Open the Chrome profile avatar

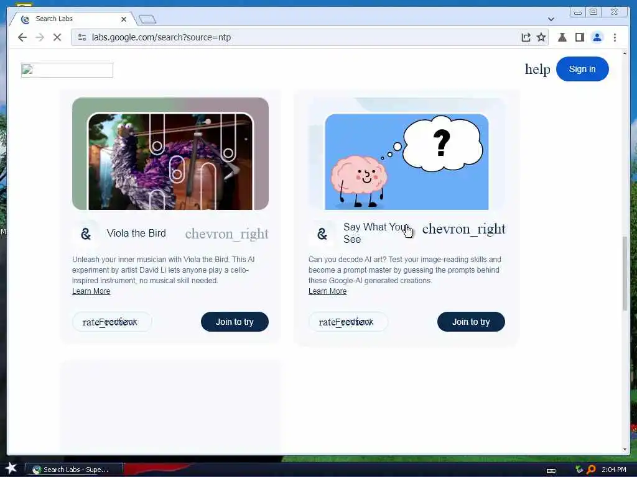(597, 37)
